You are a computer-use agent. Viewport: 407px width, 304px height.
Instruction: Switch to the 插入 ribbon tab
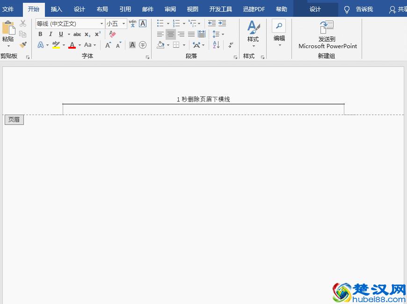coord(56,9)
